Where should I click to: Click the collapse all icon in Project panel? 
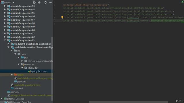[39, 2]
